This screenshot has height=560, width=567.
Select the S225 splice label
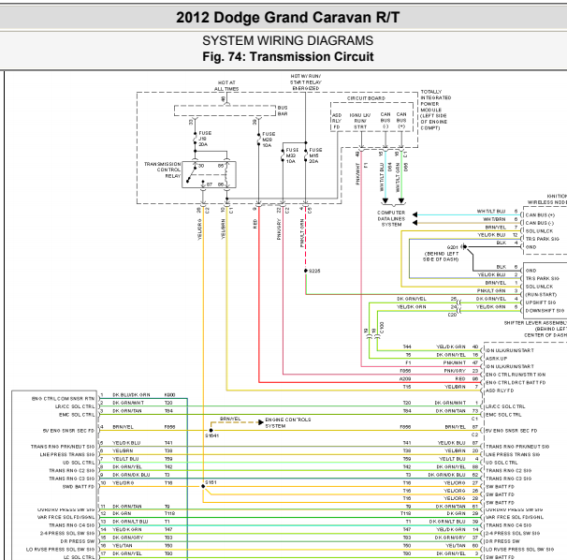point(314,271)
